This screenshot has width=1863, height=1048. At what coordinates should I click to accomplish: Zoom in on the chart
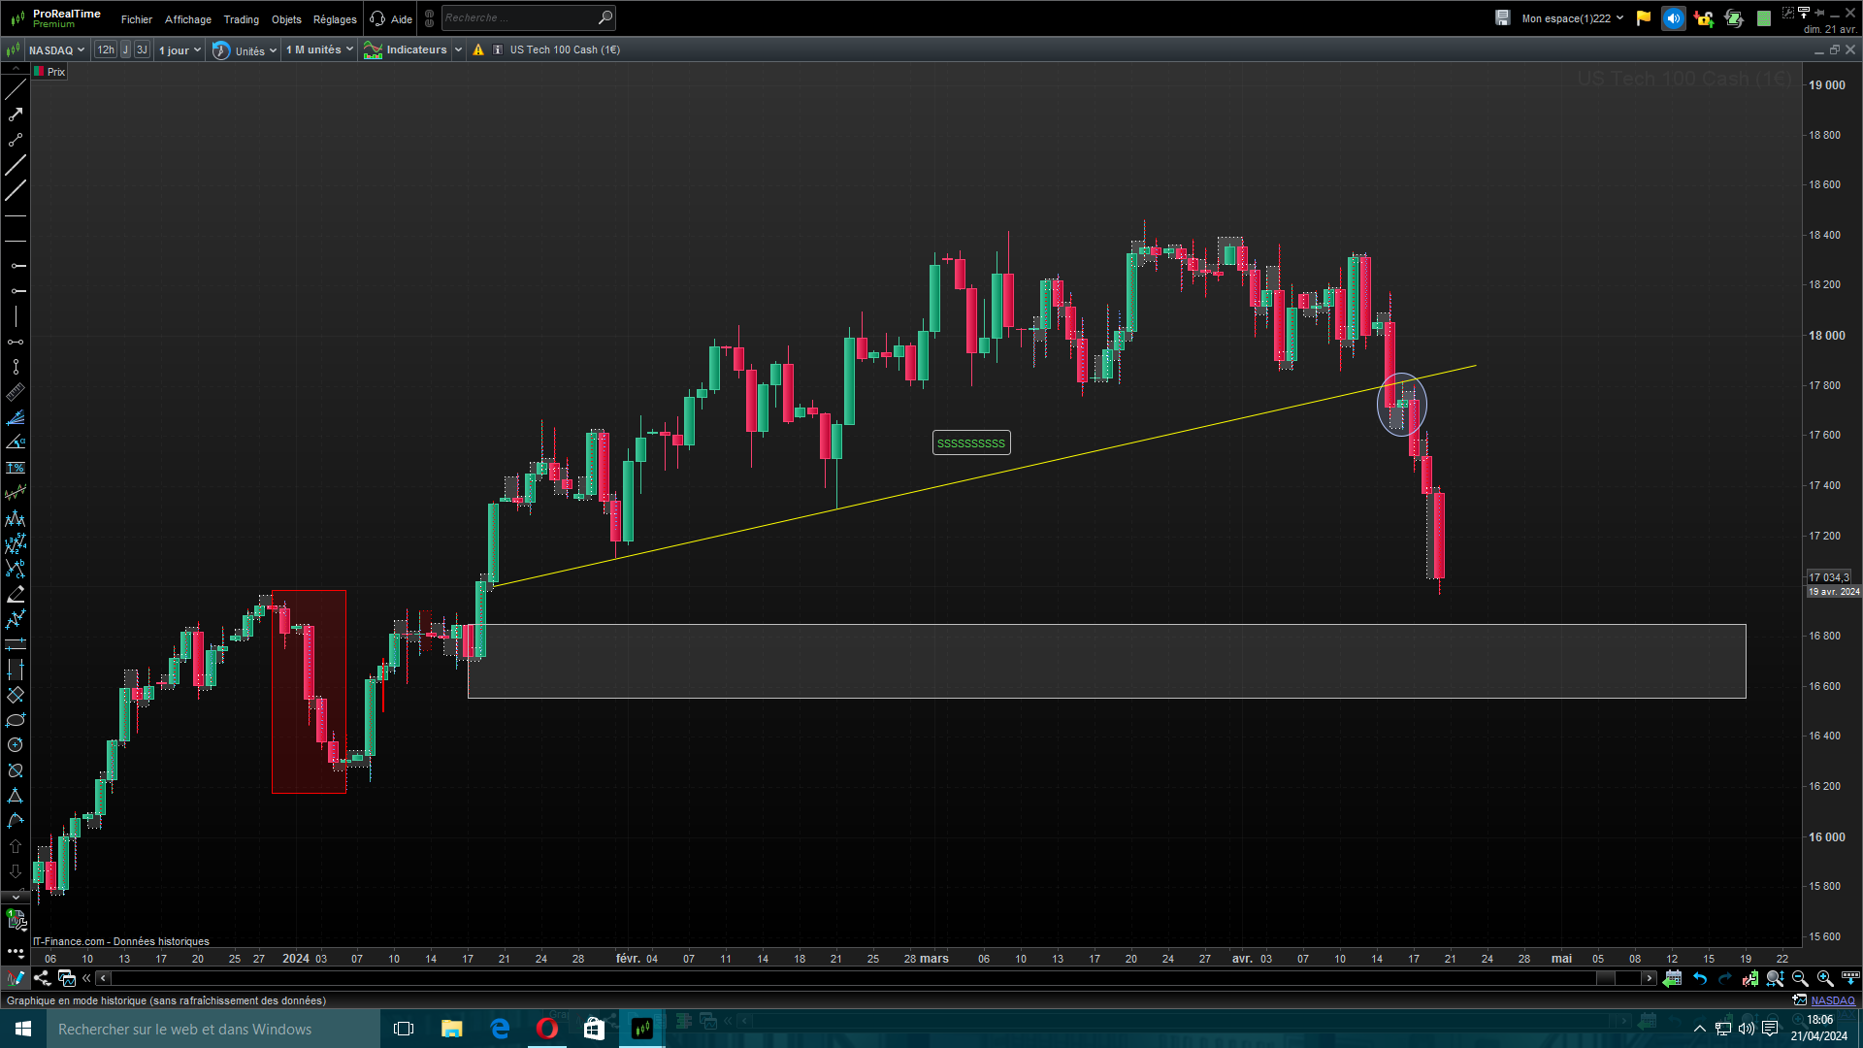(x=1825, y=978)
